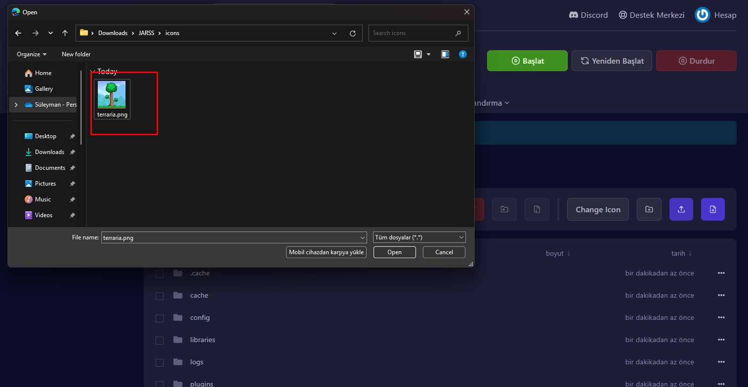The height and width of the screenshot is (387, 748).
Task: Toggle the preview pane icon
Action: pyautogui.click(x=445, y=54)
